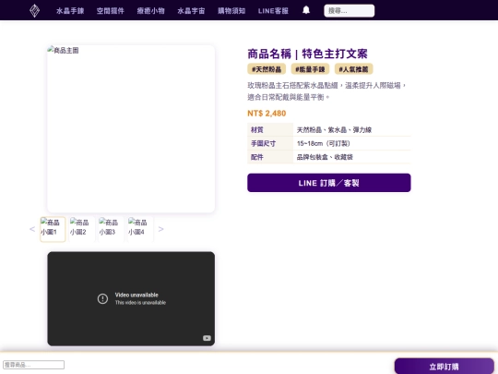Select product thumbnail 商品小圖2
498x374 pixels.
[82, 229]
